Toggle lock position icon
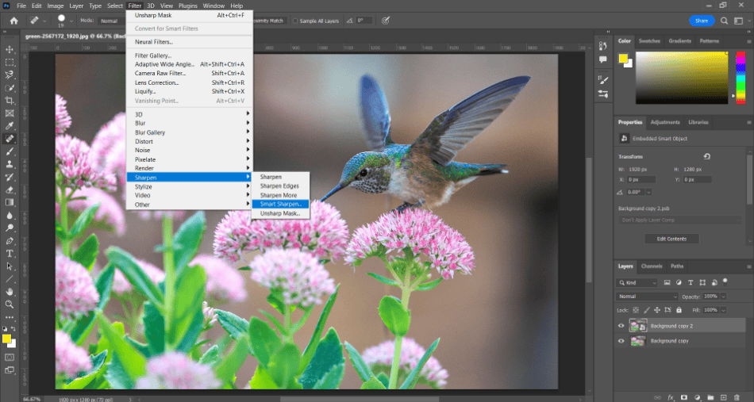This screenshot has width=754, height=402. (658, 310)
